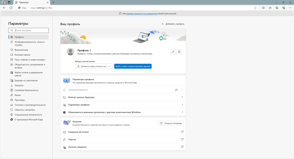Expand Синхронизировать row chevron
Viewport: 294px width, 159px height.
182,90
